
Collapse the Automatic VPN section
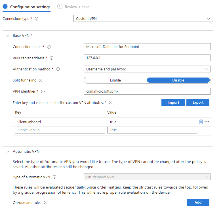point(8,152)
